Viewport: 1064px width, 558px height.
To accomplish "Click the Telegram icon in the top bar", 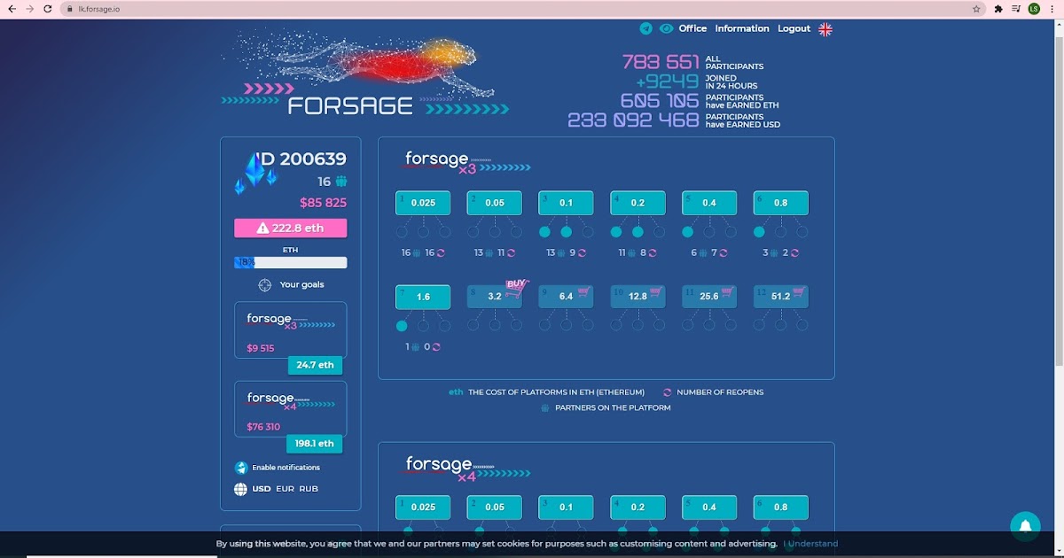I will tap(645, 28).
